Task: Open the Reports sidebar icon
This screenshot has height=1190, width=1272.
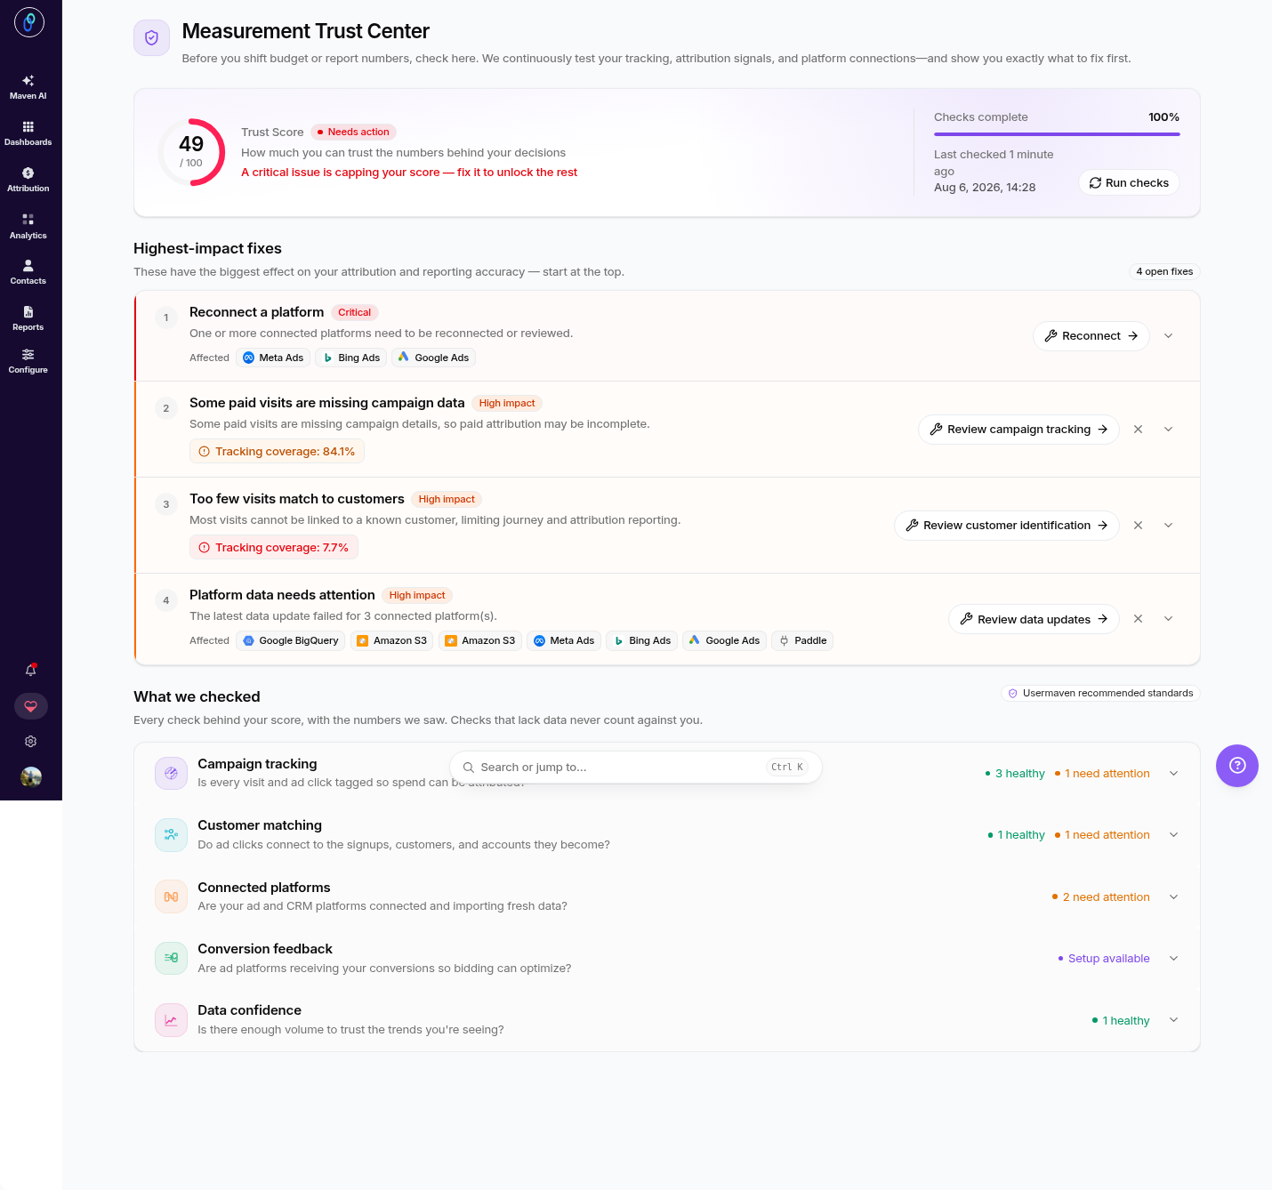Action: tap(28, 318)
